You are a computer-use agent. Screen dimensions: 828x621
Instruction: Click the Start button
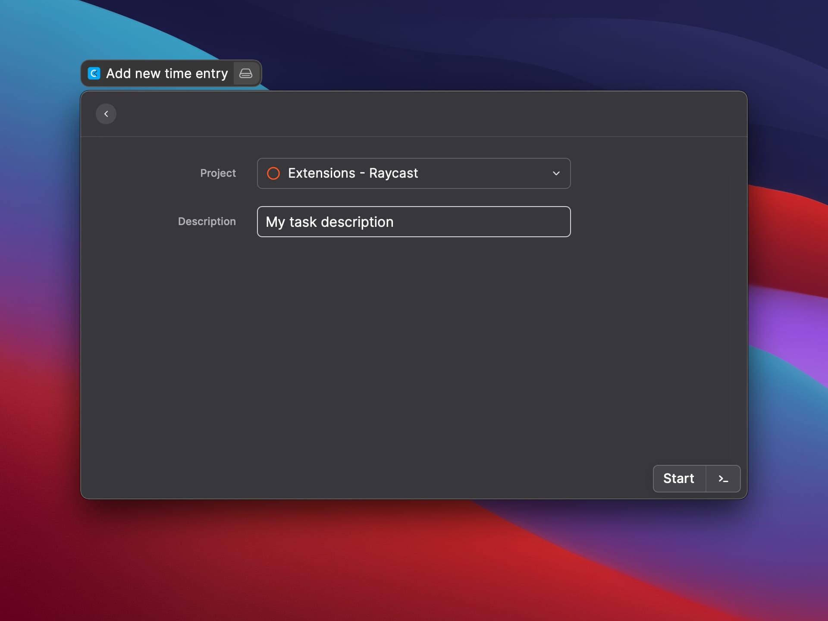[x=679, y=479]
